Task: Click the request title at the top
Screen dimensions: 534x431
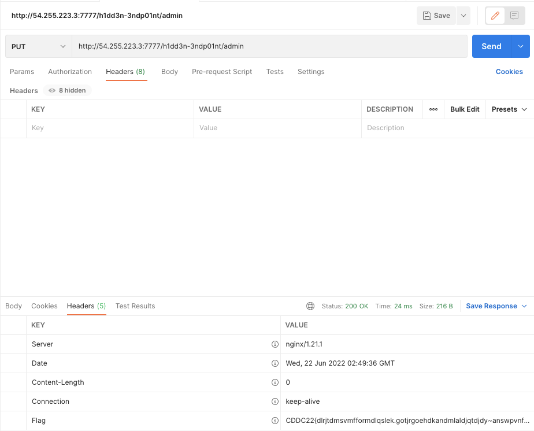Action: [x=97, y=16]
